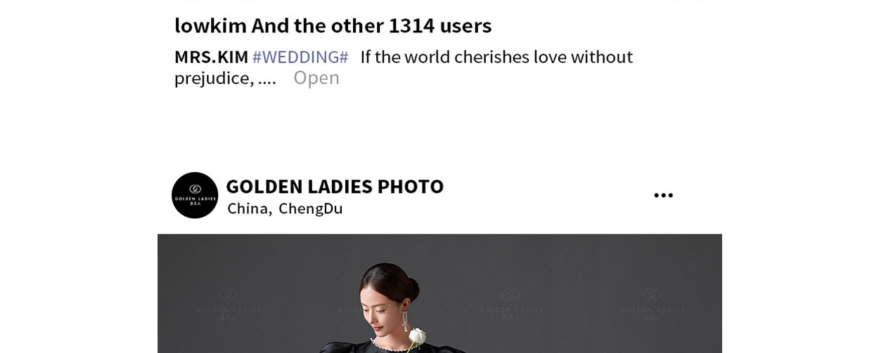Click the far-right Golden Ladies watermark logo

click(652, 302)
